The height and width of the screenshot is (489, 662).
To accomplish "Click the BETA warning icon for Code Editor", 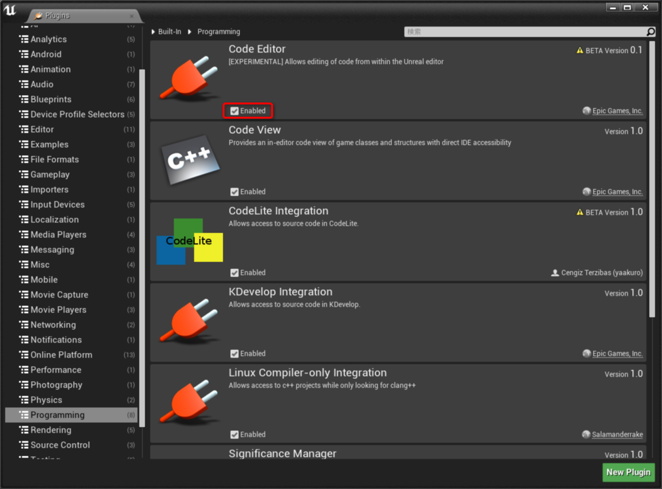I will tap(580, 50).
